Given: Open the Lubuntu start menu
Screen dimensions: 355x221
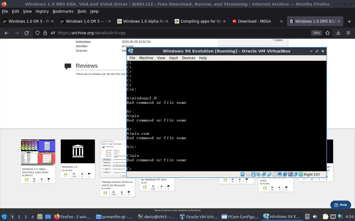Looking at the screenshot, I should pos(4,217).
